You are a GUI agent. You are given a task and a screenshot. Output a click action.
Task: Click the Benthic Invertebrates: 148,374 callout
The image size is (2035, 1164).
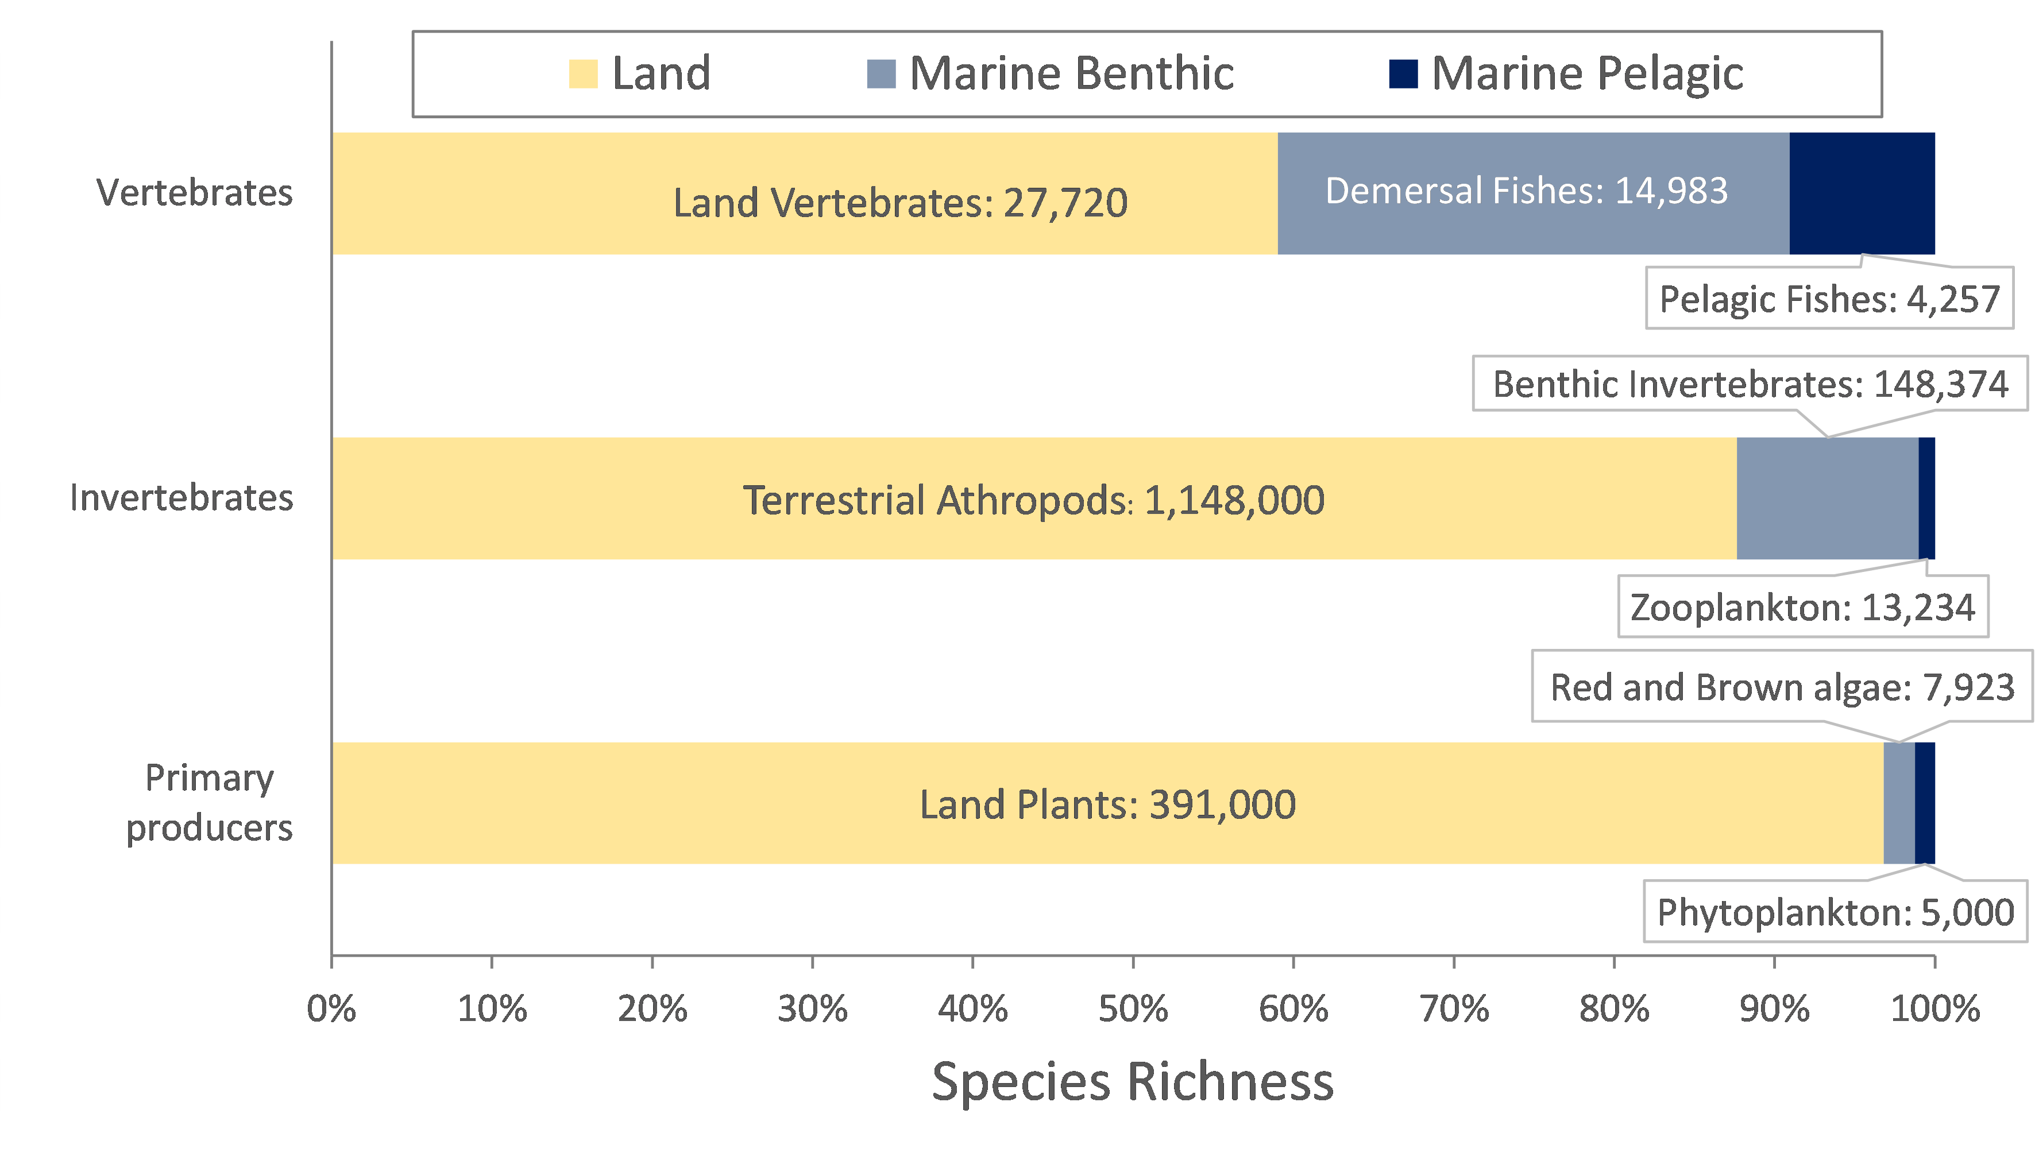pos(1750,385)
